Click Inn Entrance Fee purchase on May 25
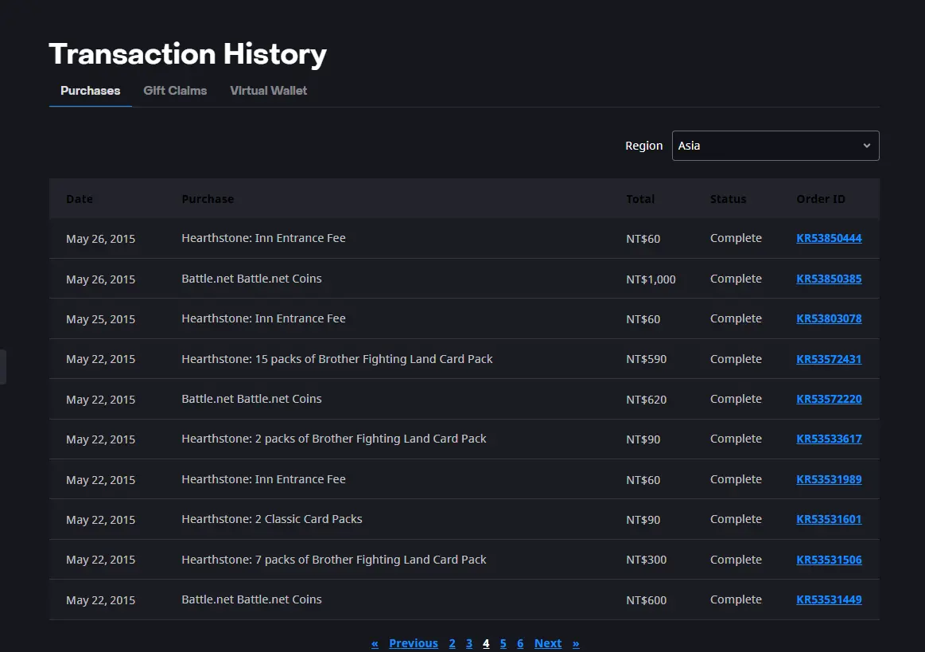Viewport: 925px width, 652px height. click(263, 318)
